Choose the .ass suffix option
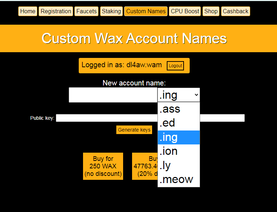This screenshot has width=277, height=212. (179, 109)
